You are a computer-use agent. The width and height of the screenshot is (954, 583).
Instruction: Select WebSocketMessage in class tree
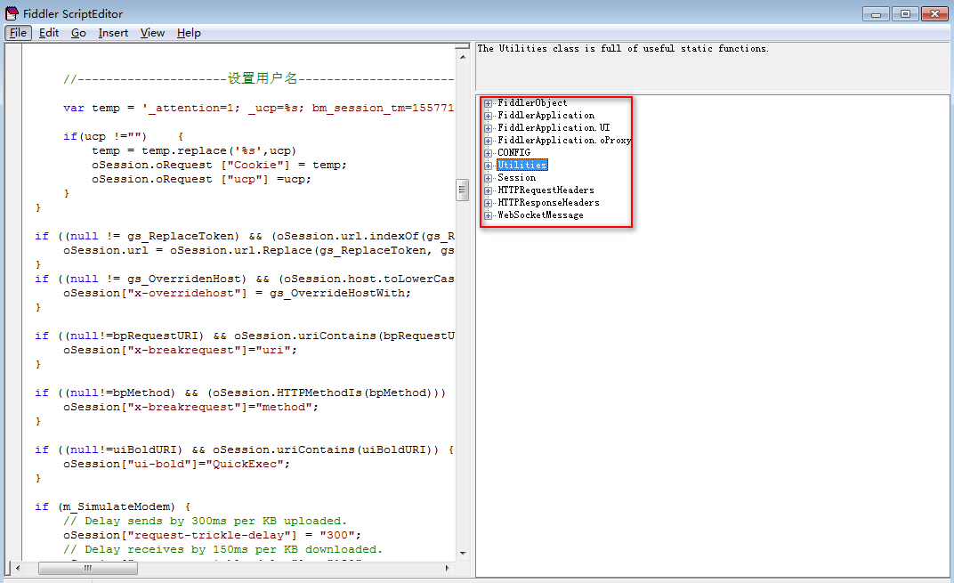[x=540, y=215]
